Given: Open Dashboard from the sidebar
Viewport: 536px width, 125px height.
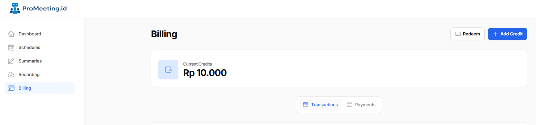Looking at the screenshot, I should (30, 34).
